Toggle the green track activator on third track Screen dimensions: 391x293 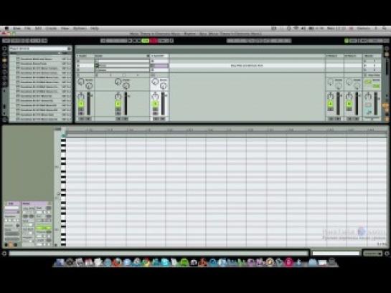pyautogui.click(x=155, y=104)
